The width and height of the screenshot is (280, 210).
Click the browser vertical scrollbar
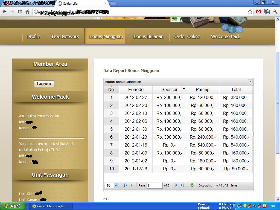tap(278, 103)
